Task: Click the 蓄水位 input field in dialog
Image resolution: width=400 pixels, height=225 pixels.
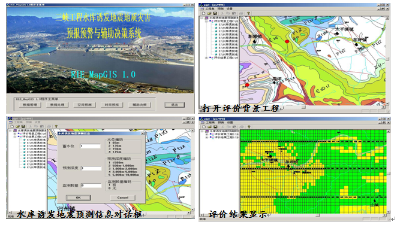Action: coord(91,146)
